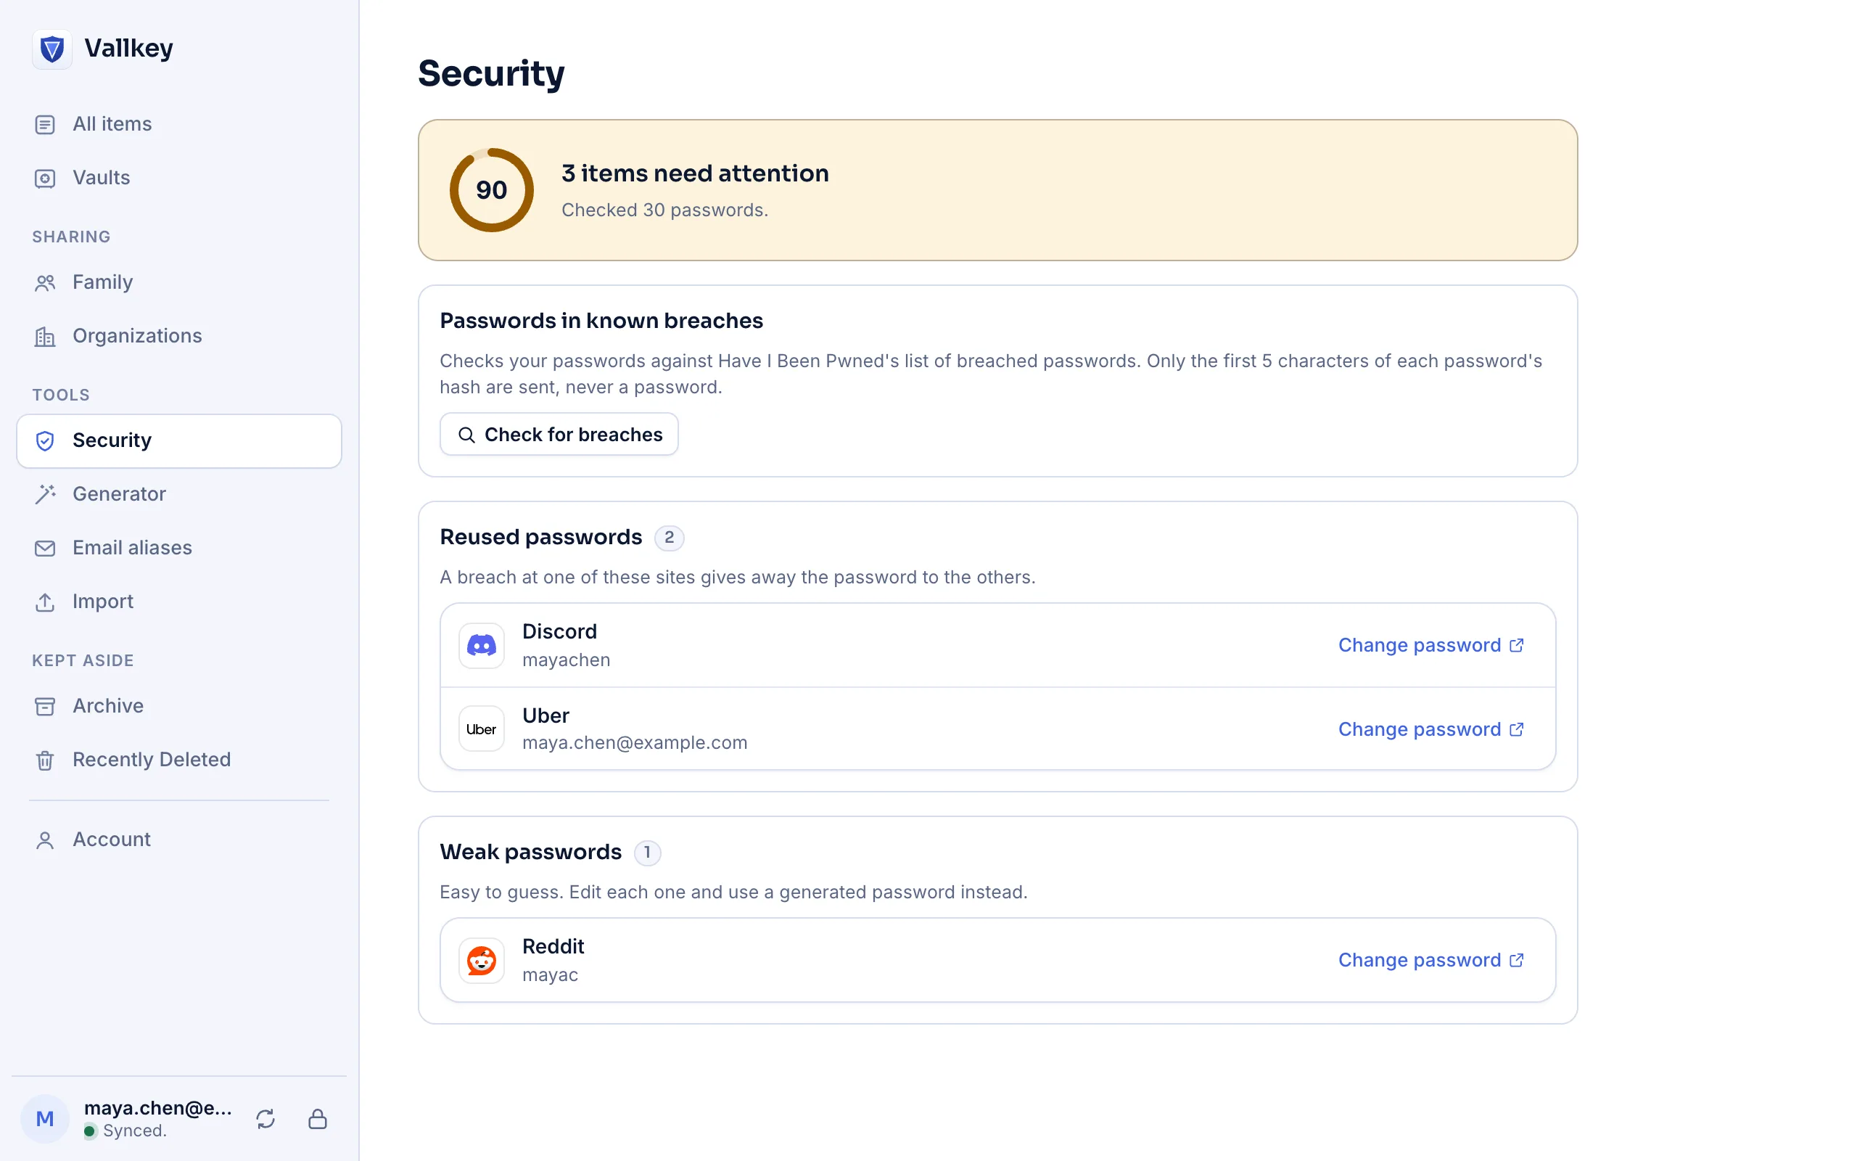Open All items in sidebar
1857x1161 pixels.
[x=178, y=123]
